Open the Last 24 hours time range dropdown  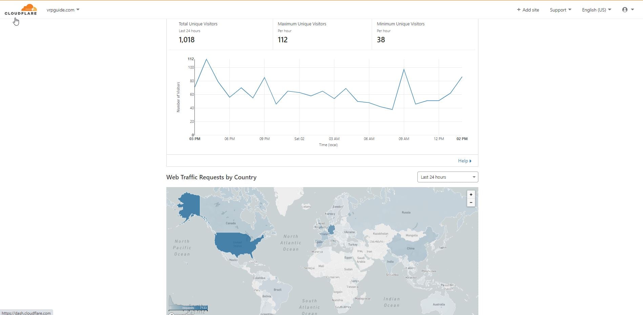(447, 177)
